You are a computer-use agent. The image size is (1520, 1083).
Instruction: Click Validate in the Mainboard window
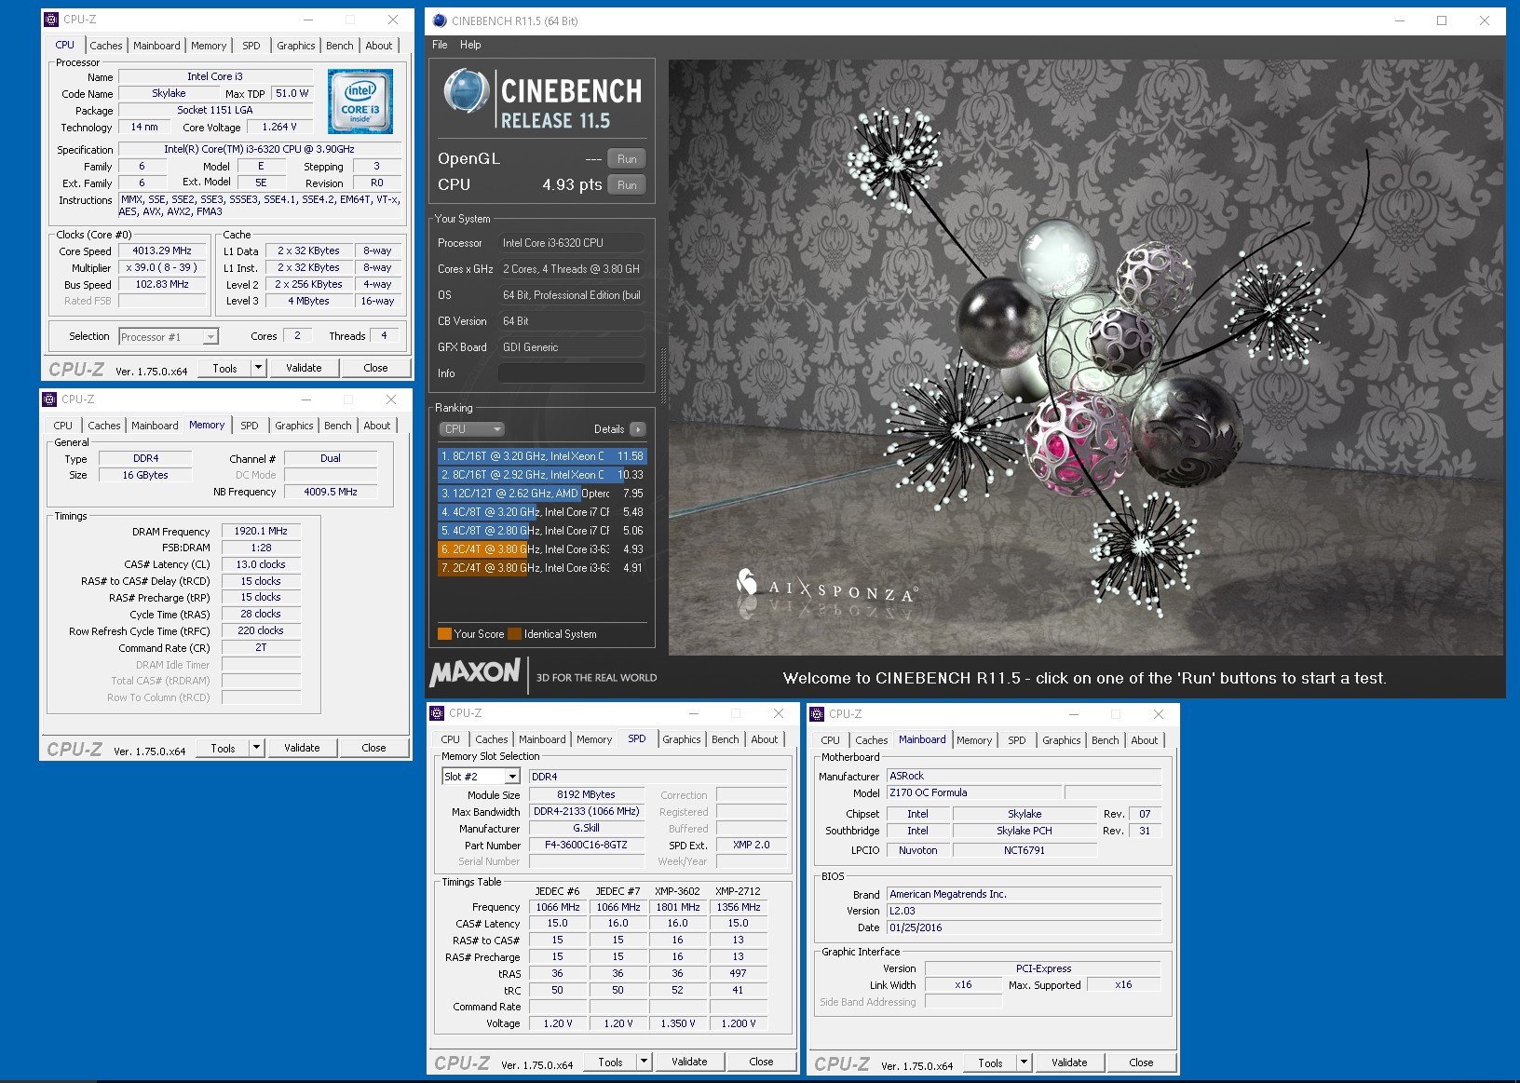[1069, 1063]
